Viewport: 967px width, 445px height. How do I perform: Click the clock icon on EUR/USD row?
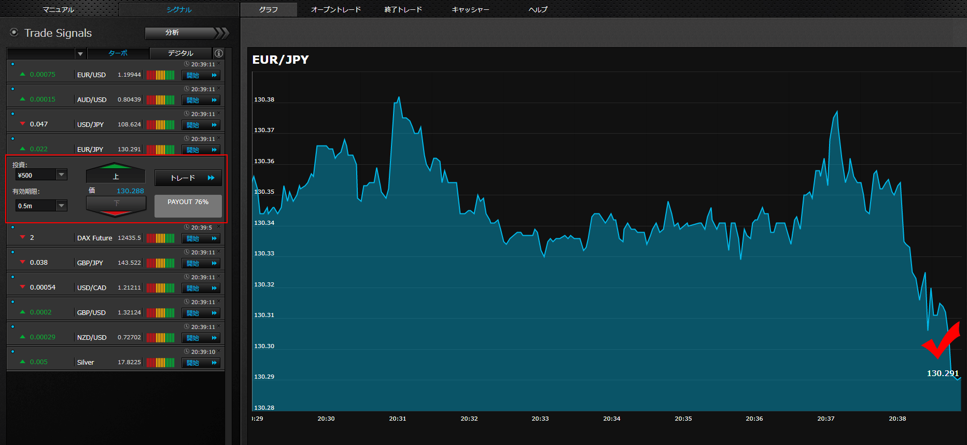point(187,64)
